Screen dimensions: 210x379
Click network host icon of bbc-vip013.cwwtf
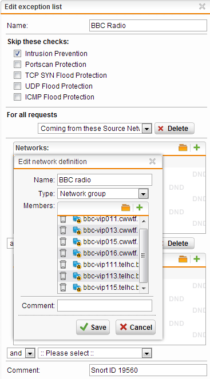pyautogui.click(x=77, y=231)
